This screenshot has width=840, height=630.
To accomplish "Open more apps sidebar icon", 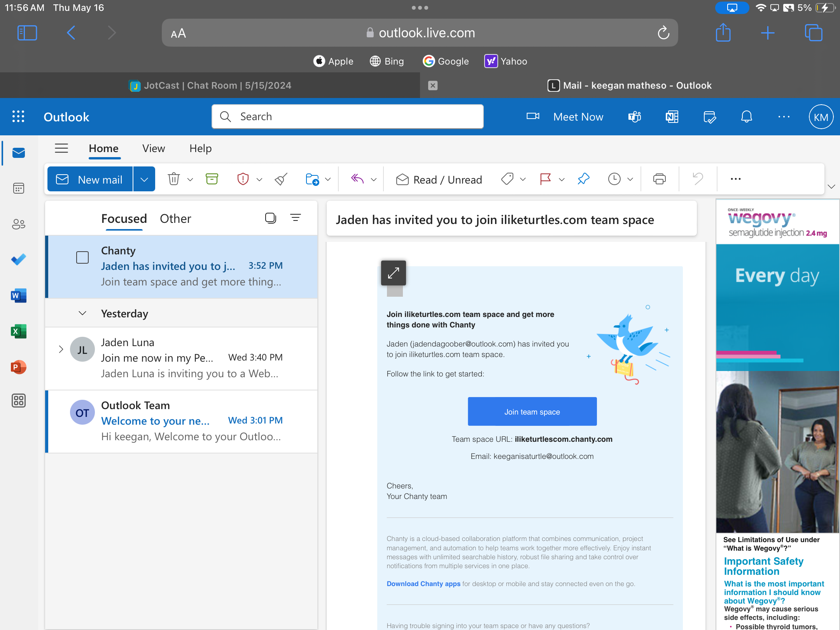I will click(18, 401).
